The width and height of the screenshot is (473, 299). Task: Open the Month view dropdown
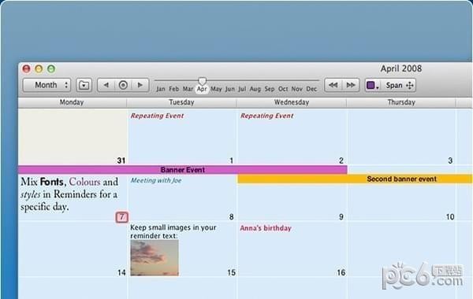tap(47, 85)
